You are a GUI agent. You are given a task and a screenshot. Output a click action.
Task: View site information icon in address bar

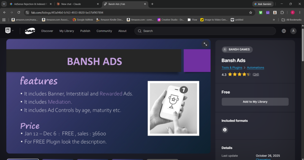click(27, 12)
